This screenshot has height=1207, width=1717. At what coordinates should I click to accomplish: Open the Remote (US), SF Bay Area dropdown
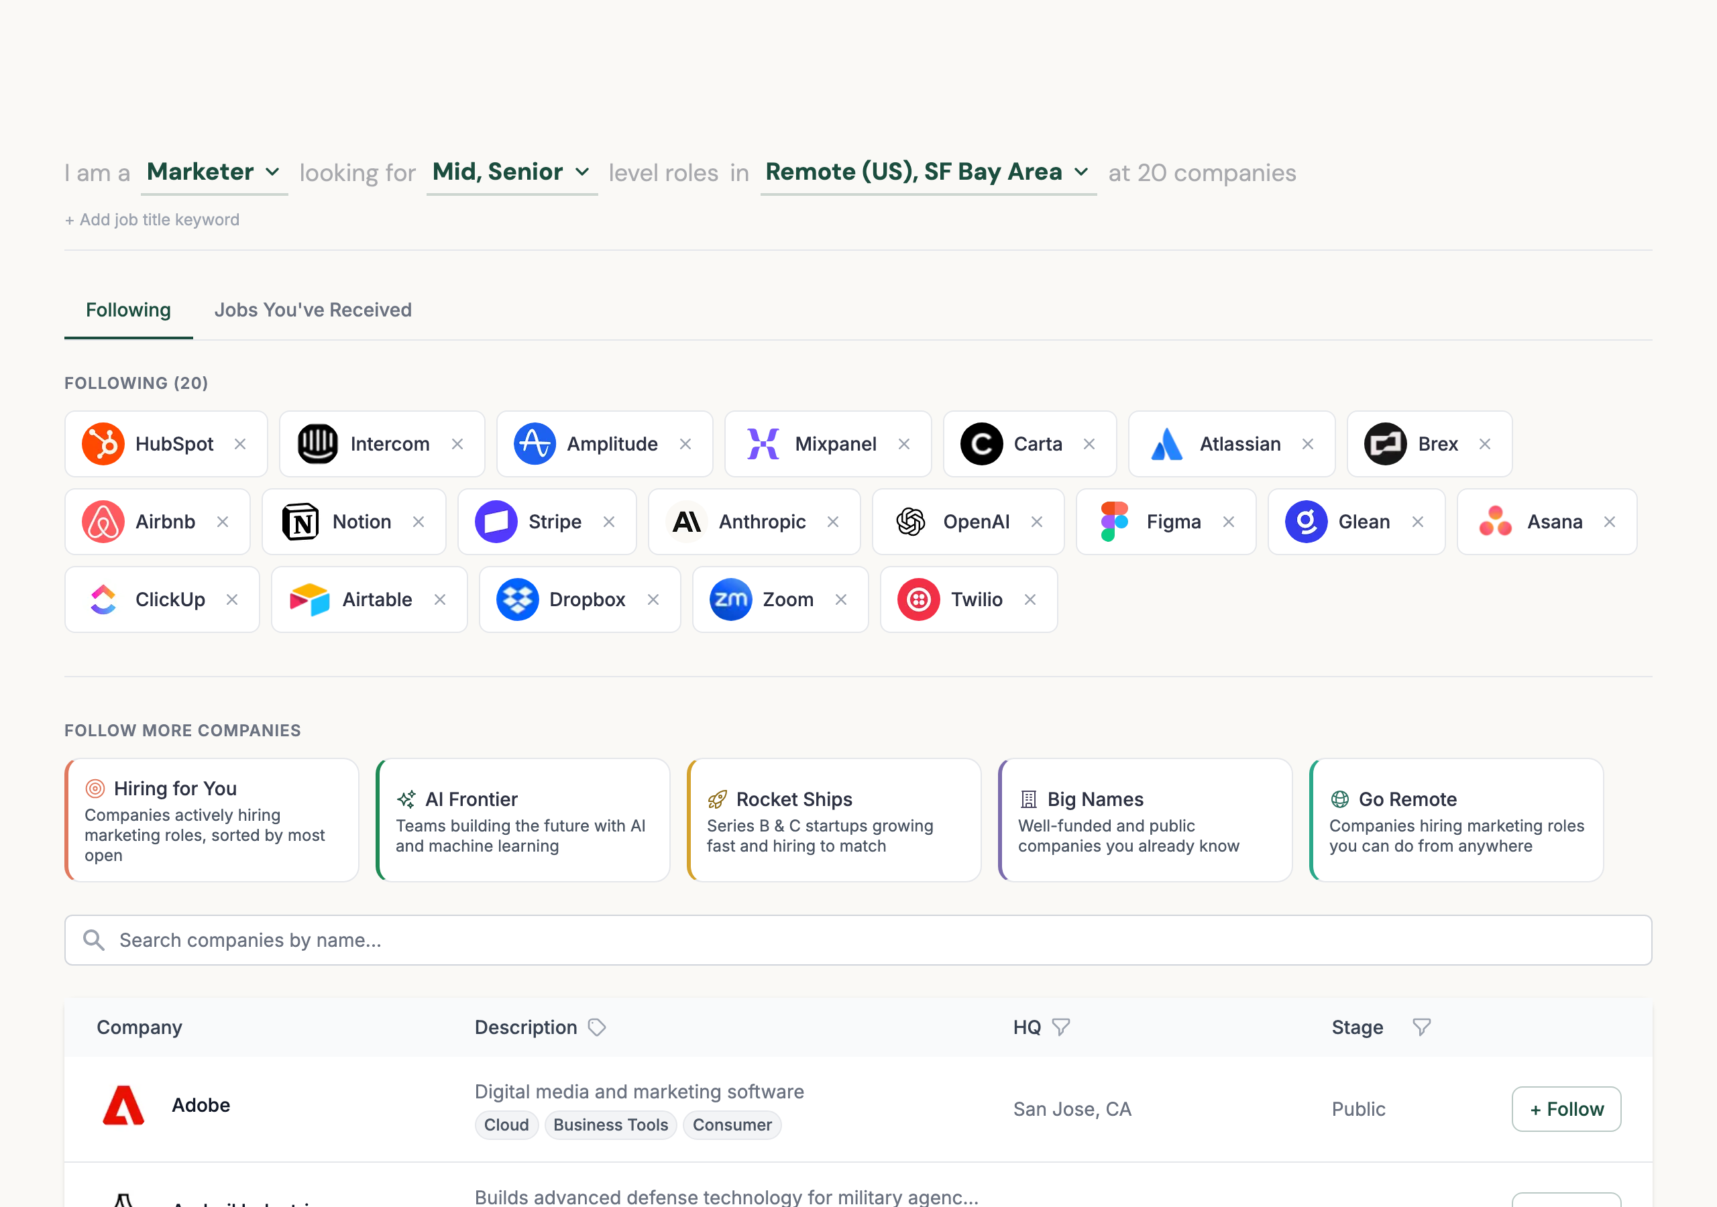tap(928, 172)
